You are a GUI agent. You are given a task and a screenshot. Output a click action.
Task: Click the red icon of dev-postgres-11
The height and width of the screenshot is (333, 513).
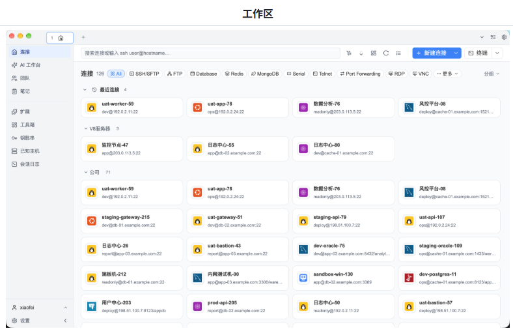(409, 278)
